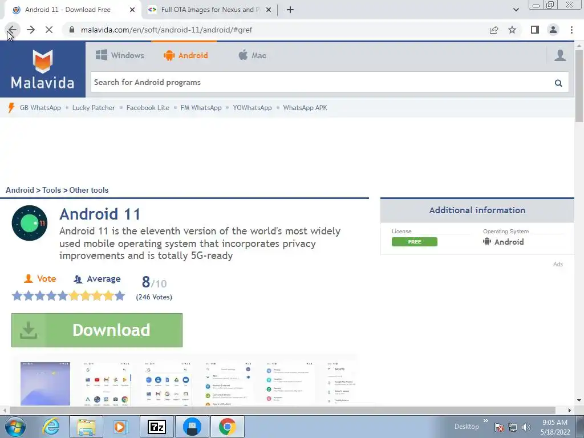Go back using the browser back arrow
Screen dimensions: 584x438
12,30
